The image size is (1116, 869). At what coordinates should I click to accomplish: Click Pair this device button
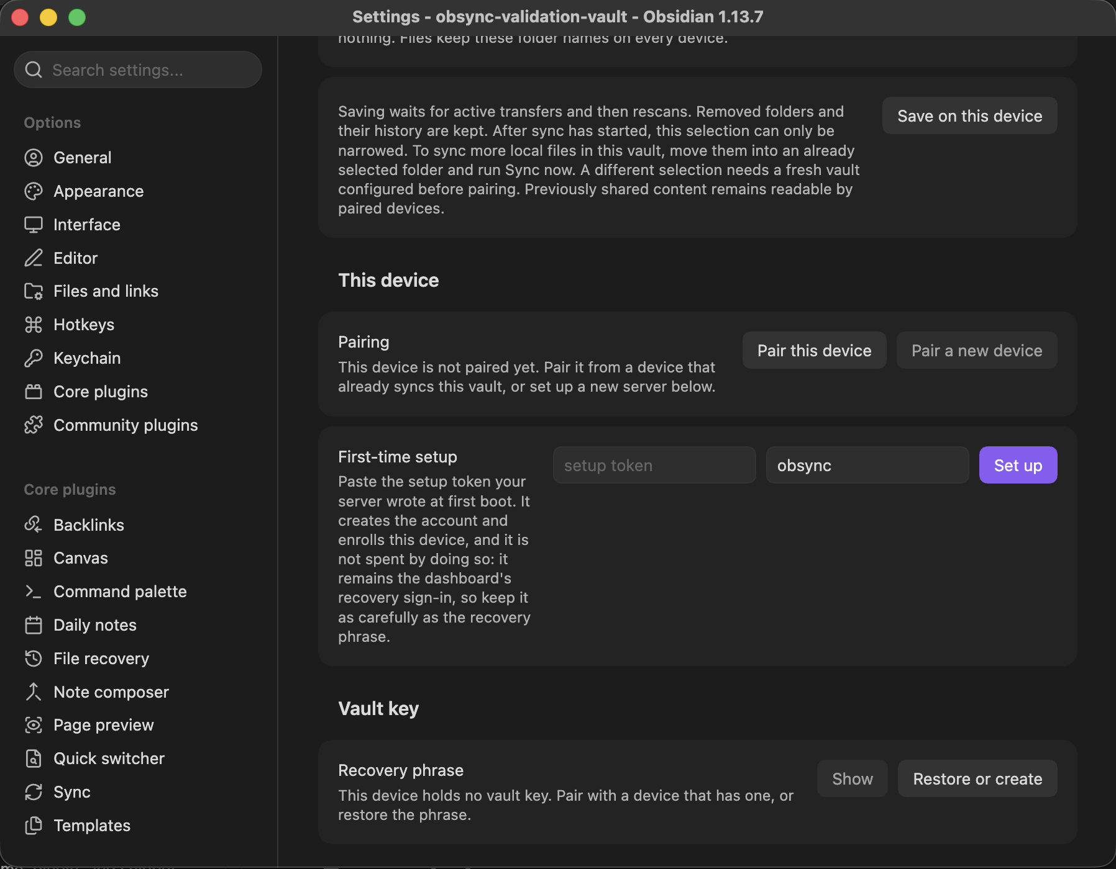click(x=814, y=351)
